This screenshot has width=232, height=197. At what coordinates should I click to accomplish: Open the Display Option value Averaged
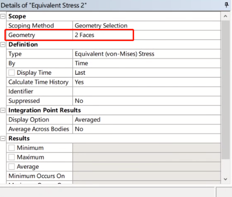[x=146, y=120]
